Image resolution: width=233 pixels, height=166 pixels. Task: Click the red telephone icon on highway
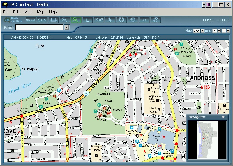point(10,122)
